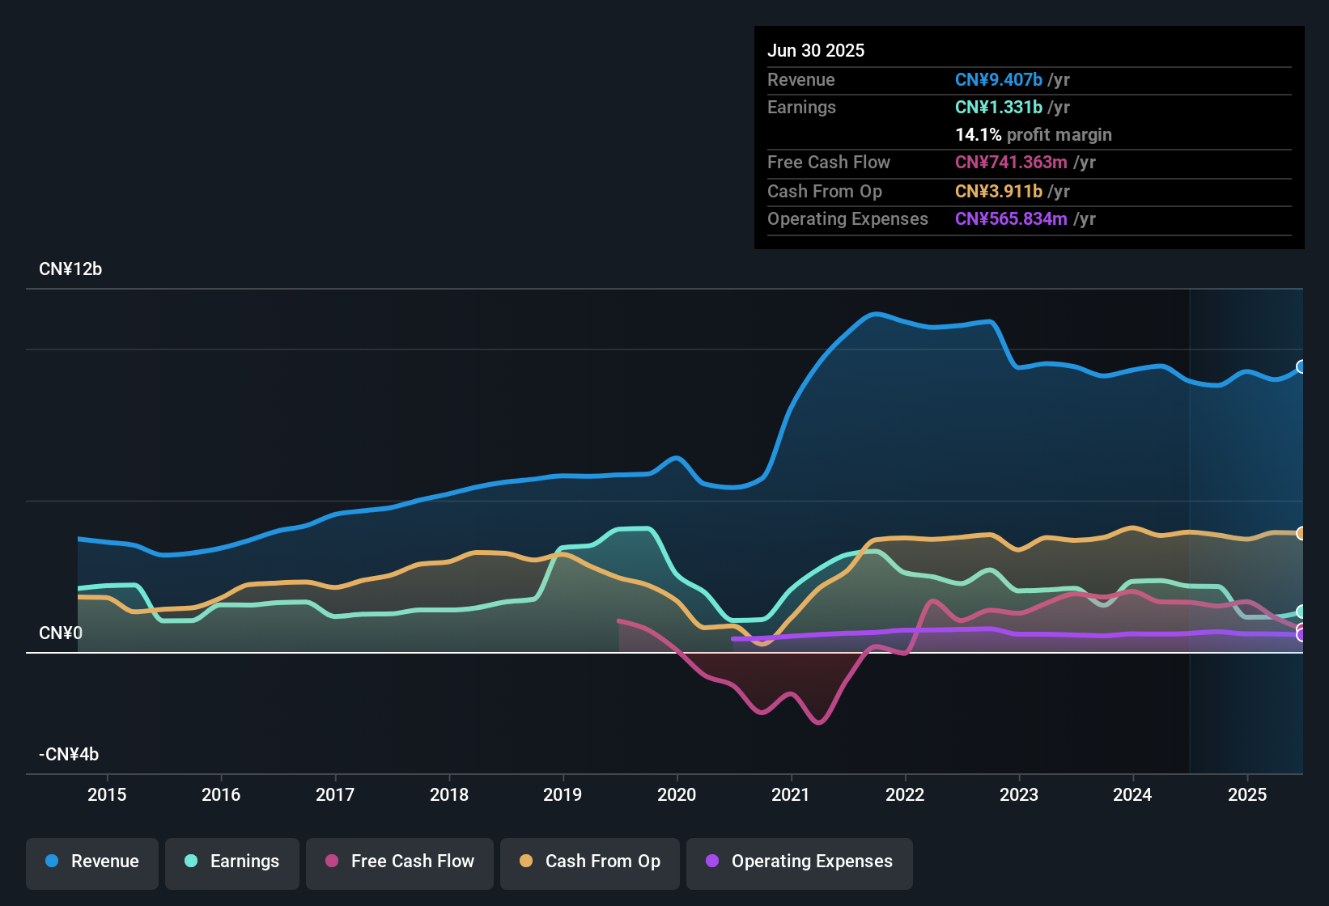This screenshot has height=906, width=1329.
Task: Toggle Operating Expenses legend button
Action: 800,862
